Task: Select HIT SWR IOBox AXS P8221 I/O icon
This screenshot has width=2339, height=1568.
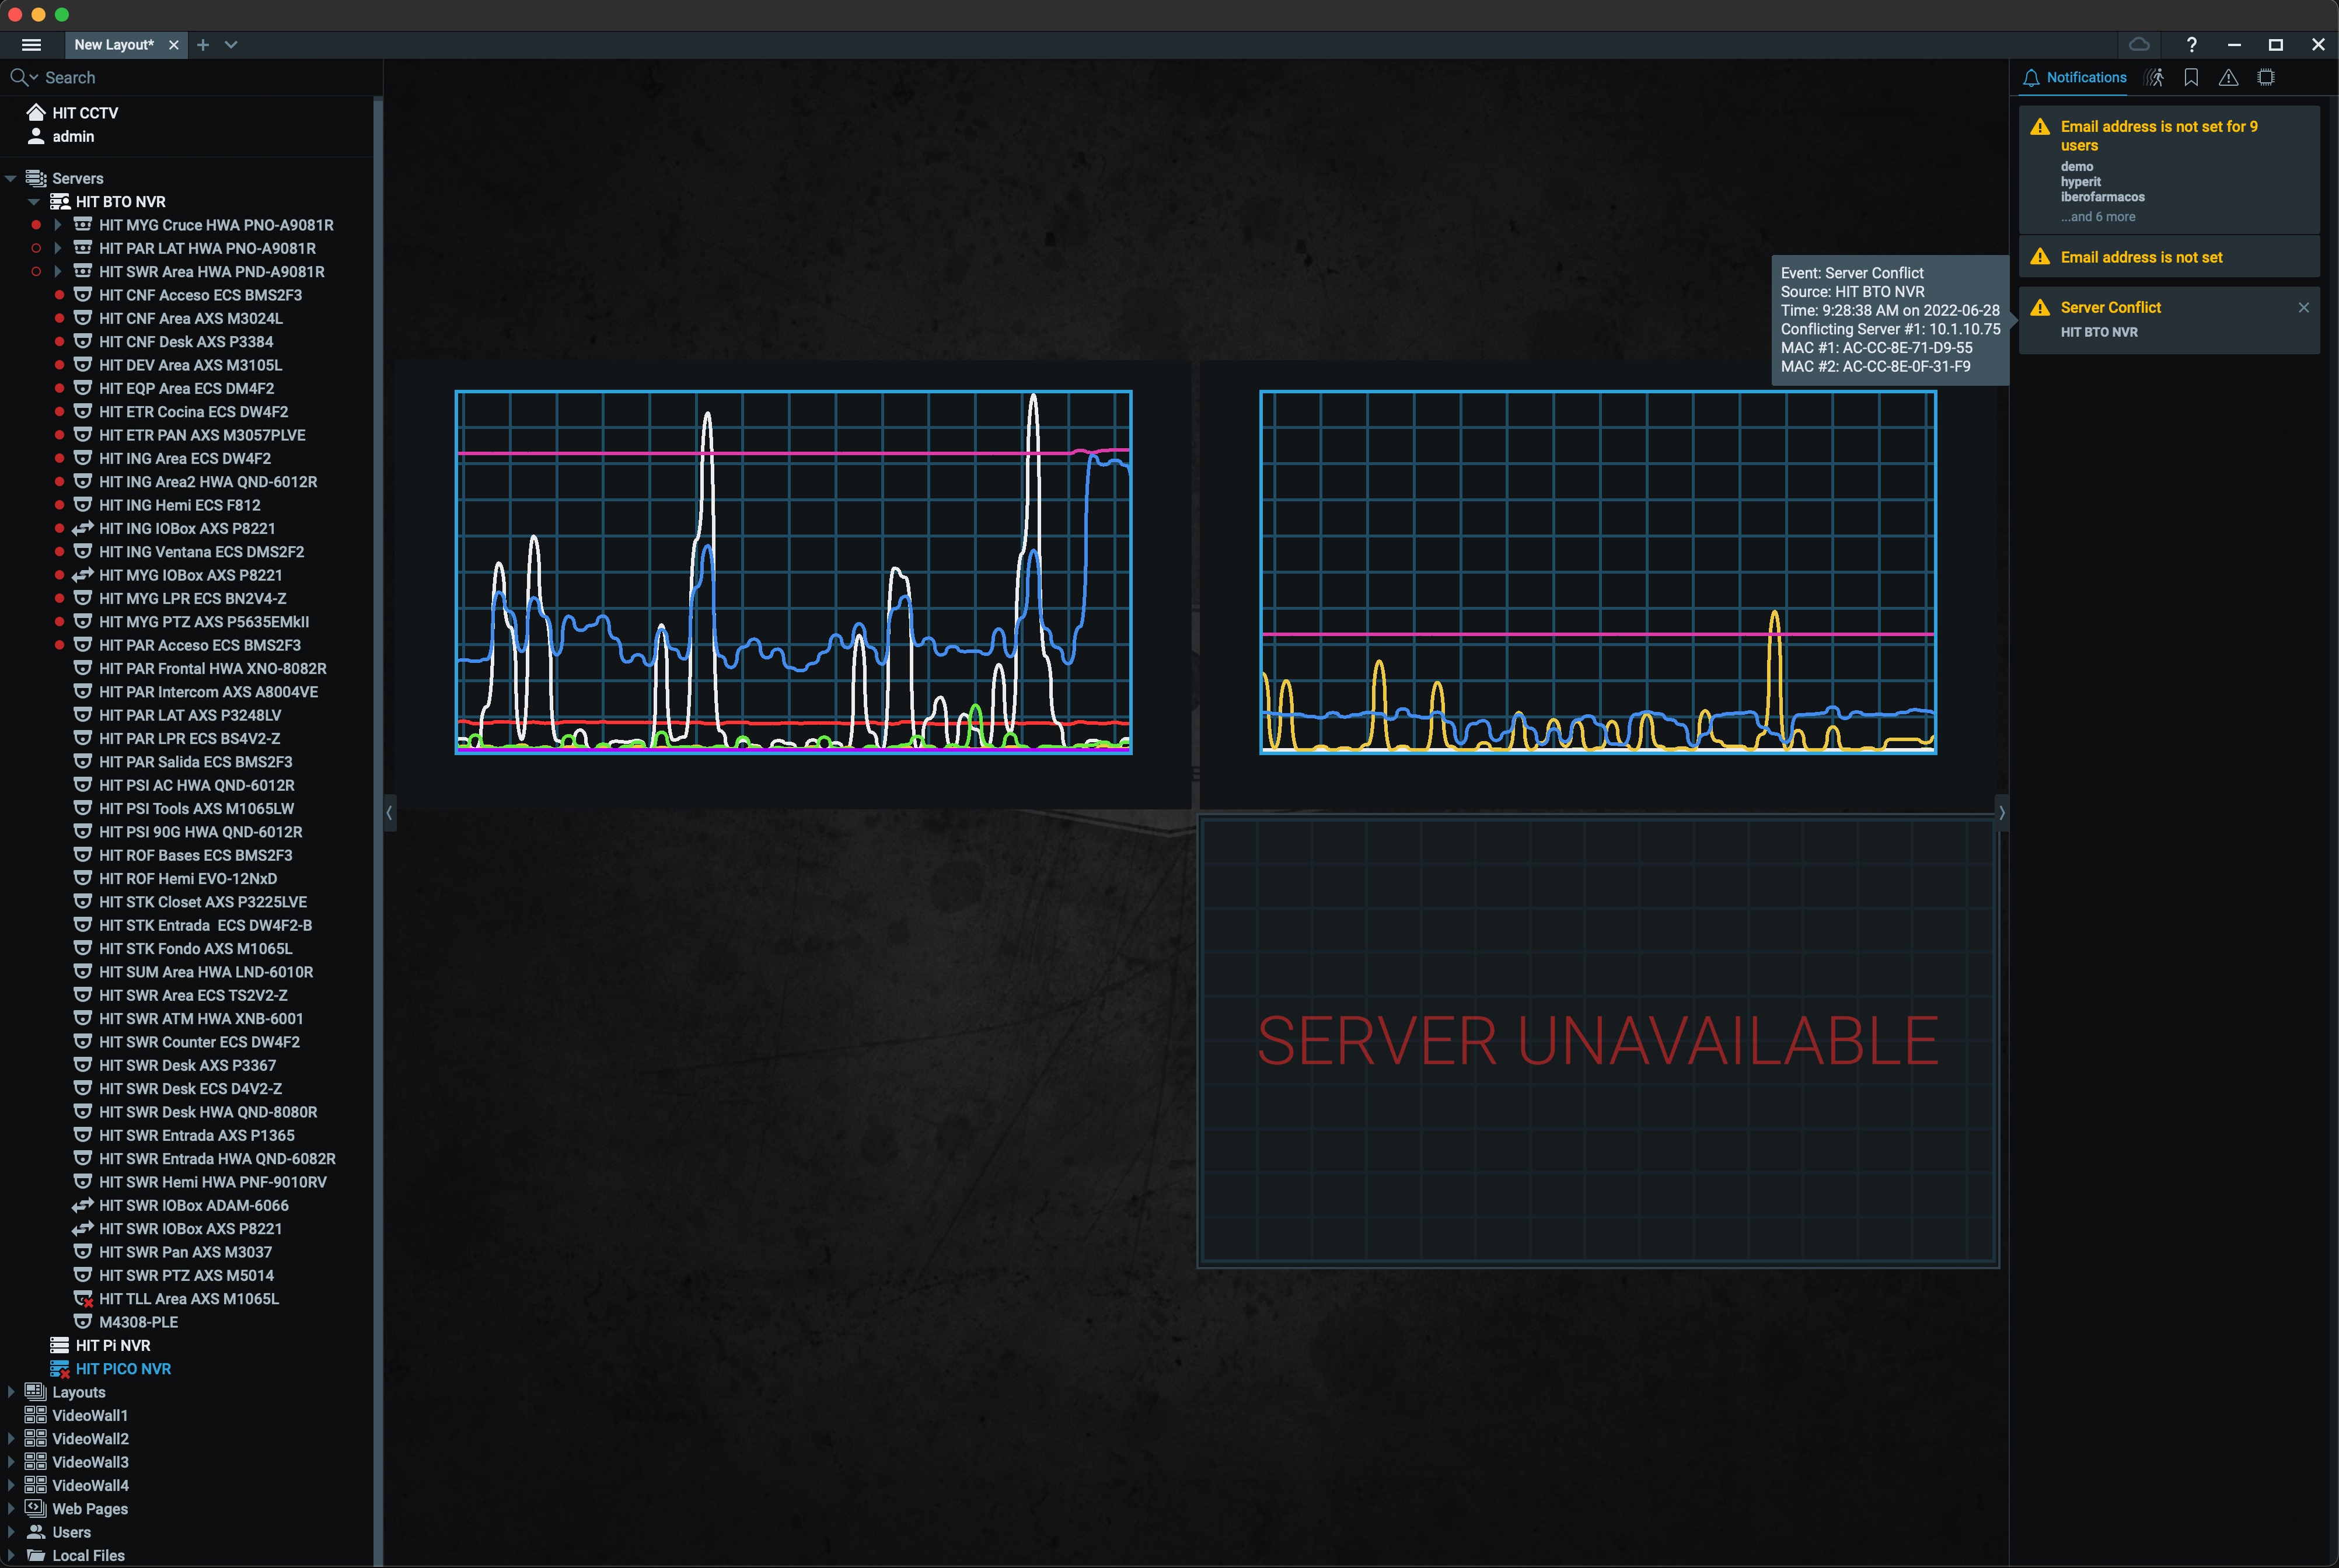Action: point(83,1229)
